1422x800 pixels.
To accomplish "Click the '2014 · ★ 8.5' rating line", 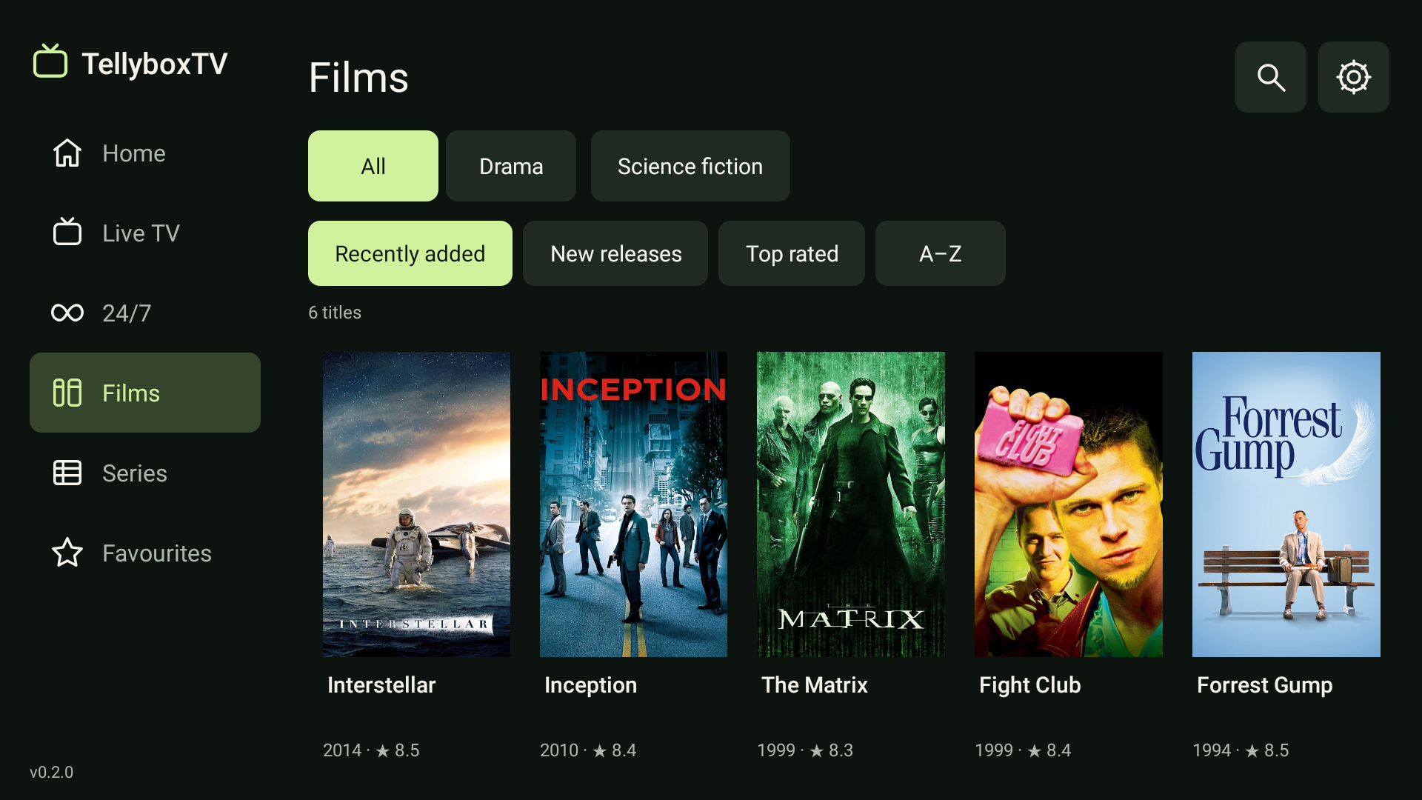I will pyautogui.click(x=371, y=750).
